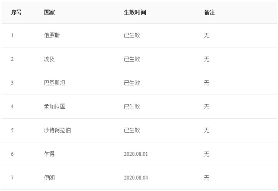Click row number 6

tap(12, 154)
